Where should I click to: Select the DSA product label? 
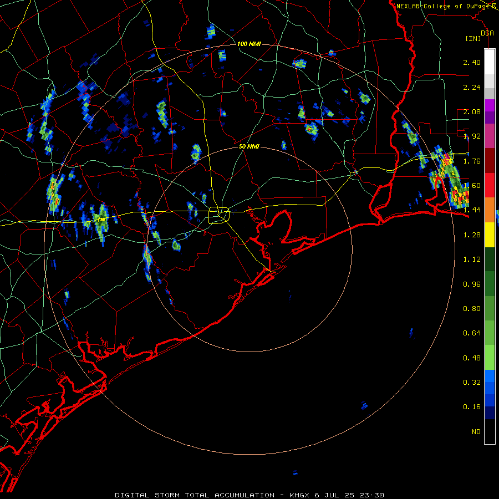487,33
